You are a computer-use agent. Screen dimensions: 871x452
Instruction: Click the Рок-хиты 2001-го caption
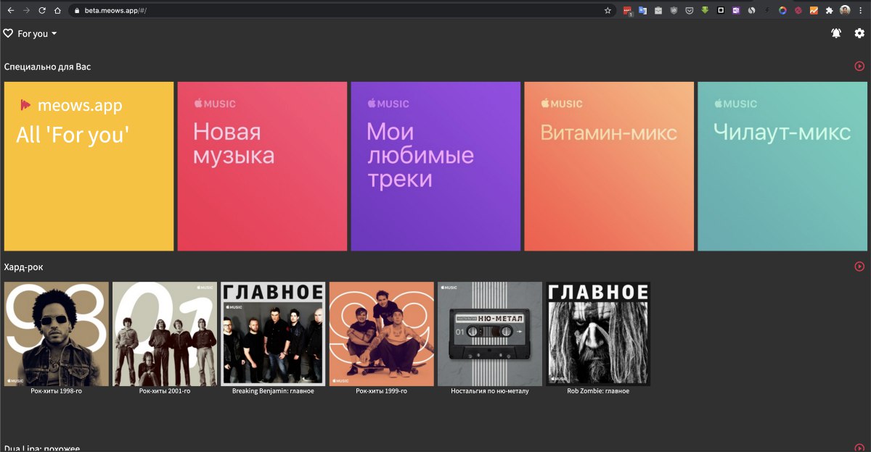165,391
